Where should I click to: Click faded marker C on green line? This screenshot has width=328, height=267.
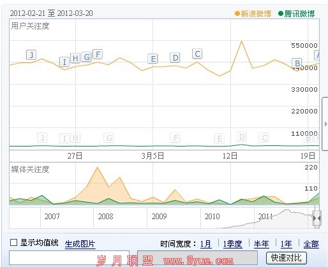coord(264,138)
